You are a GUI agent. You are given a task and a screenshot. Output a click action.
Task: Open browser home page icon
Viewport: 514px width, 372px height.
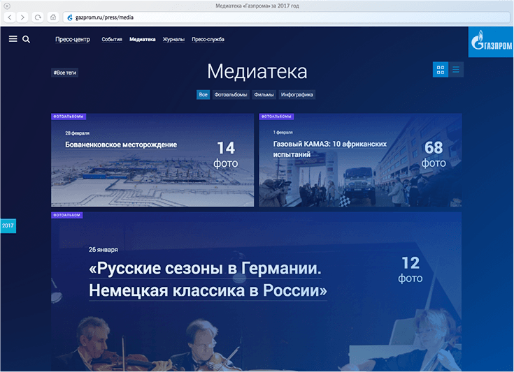tap(53, 17)
